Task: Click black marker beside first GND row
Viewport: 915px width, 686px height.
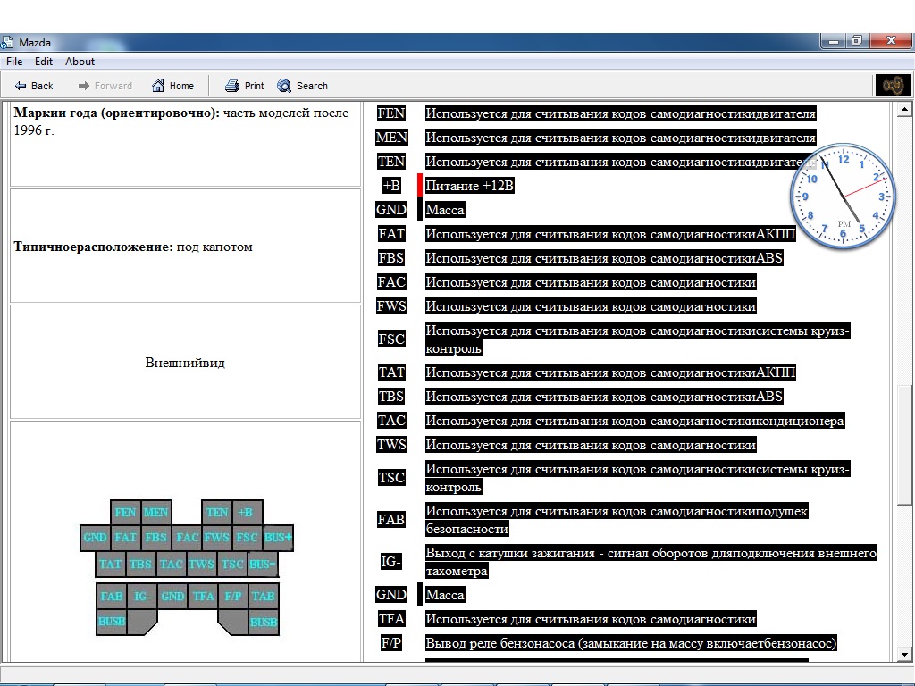Action: coord(420,209)
